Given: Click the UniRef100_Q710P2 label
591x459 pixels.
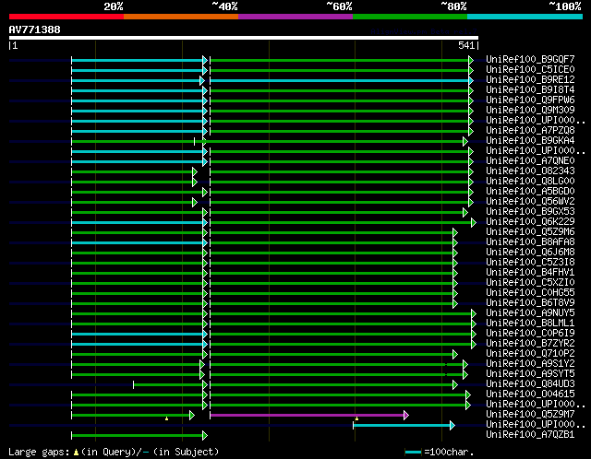Looking at the screenshot, I should pyautogui.click(x=530, y=354).
